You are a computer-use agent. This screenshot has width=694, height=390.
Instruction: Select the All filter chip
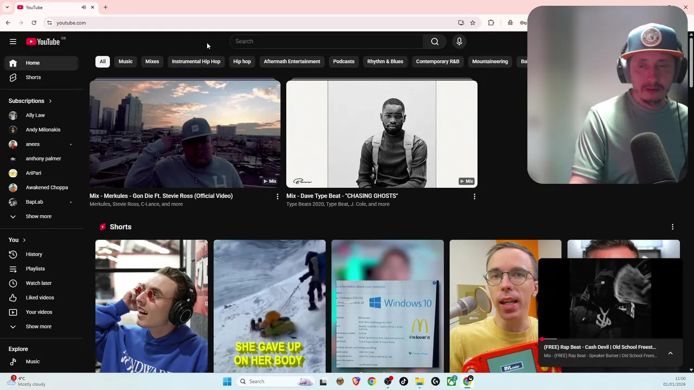point(102,61)
